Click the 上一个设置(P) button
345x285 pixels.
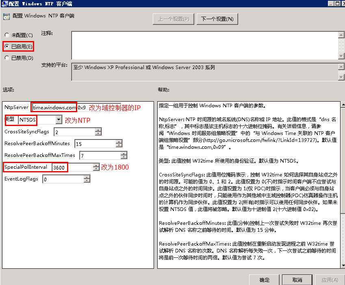click(174, 19)
